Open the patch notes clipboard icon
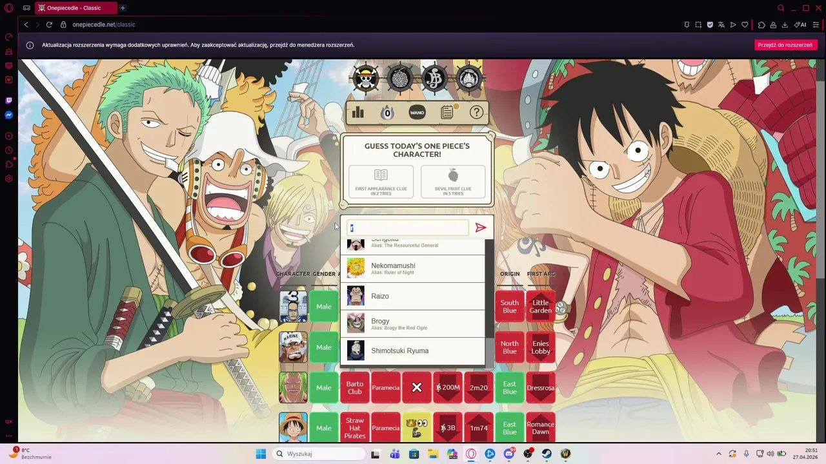 [447, 113]
